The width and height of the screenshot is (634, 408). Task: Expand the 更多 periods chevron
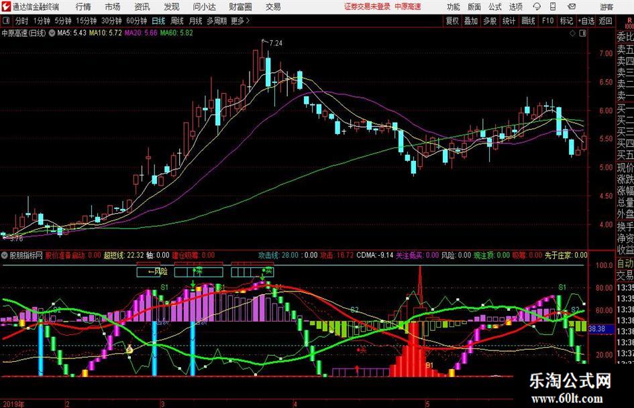(x=241, y=21)
